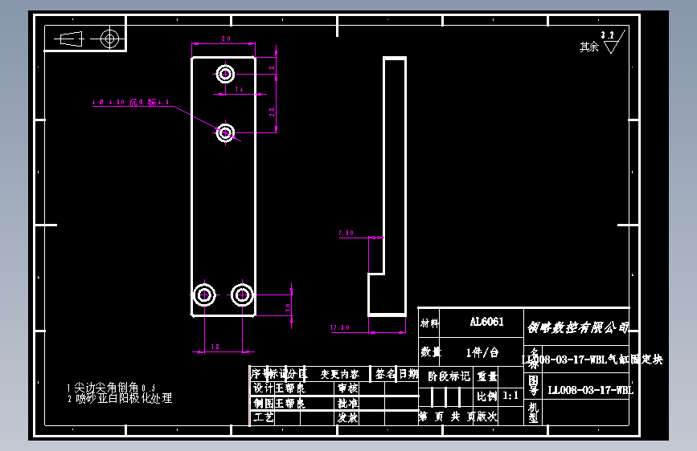Click the surface roughness 3.2 triangle symbol
697x451 pixels.
(613, 43)
